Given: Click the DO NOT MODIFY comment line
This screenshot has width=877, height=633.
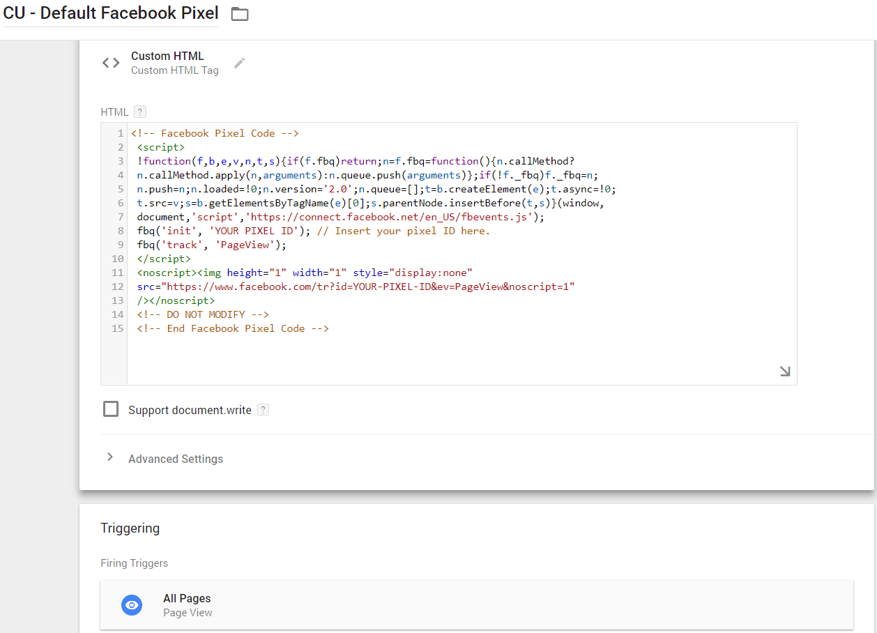Looking at the screenshot, I should [x=203, y=314].
